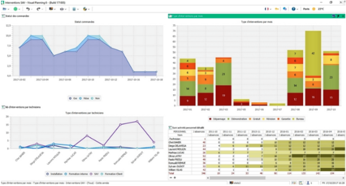Click the plus button below the table
The image size is (346, 186).
point(175,178)
